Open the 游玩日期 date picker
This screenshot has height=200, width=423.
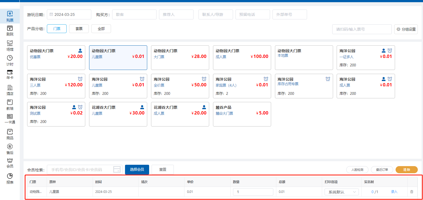[69, 14]
